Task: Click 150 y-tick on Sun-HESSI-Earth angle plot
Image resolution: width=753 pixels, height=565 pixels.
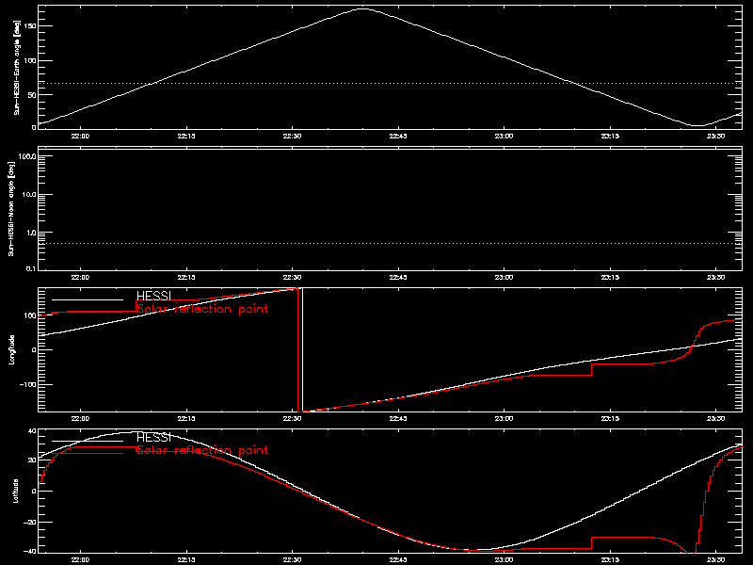Action: pyautogui.click(x=30, y=26)
